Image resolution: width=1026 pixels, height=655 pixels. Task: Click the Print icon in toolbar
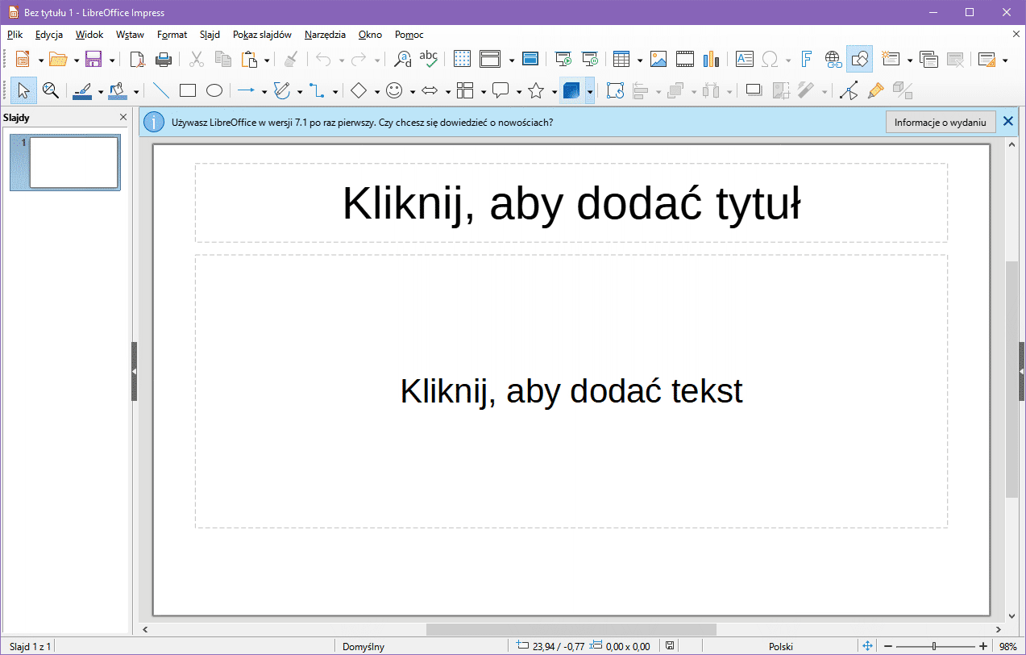coord(163,59)
